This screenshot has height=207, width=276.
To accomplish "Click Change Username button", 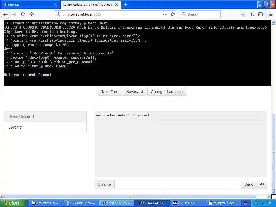I will [x=167, y=92].
